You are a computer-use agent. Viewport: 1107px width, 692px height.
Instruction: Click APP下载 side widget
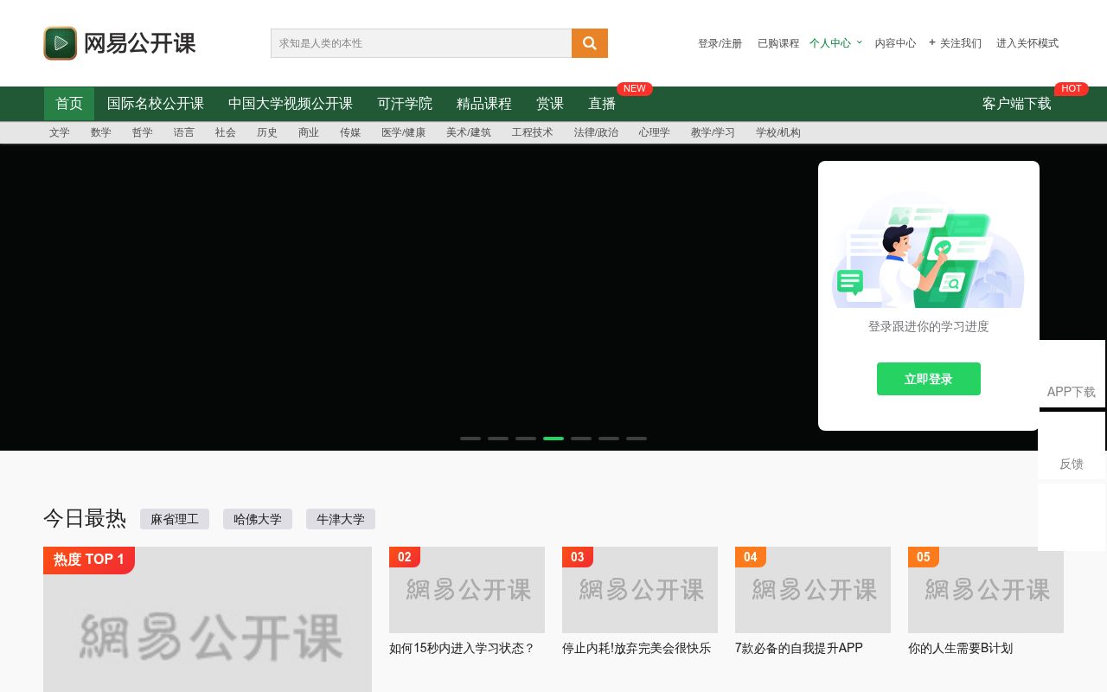tap(1072, 374)
